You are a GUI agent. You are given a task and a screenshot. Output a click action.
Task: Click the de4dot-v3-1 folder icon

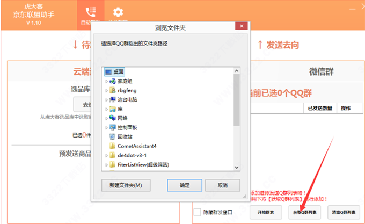point(112,155)
